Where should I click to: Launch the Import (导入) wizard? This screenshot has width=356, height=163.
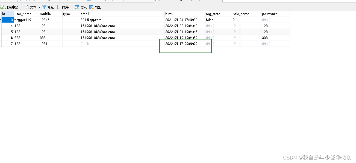point(81,7)
